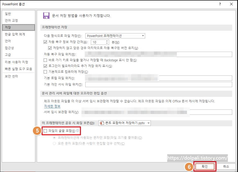
Task: Open the 자세한 정보 link
Action: (x=52, y=106)
